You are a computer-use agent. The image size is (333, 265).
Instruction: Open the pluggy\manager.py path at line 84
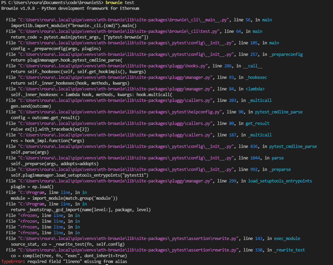tap(115, 89)
